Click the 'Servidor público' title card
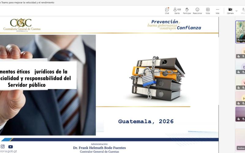The image size is (245, 153). pos(38,75)
